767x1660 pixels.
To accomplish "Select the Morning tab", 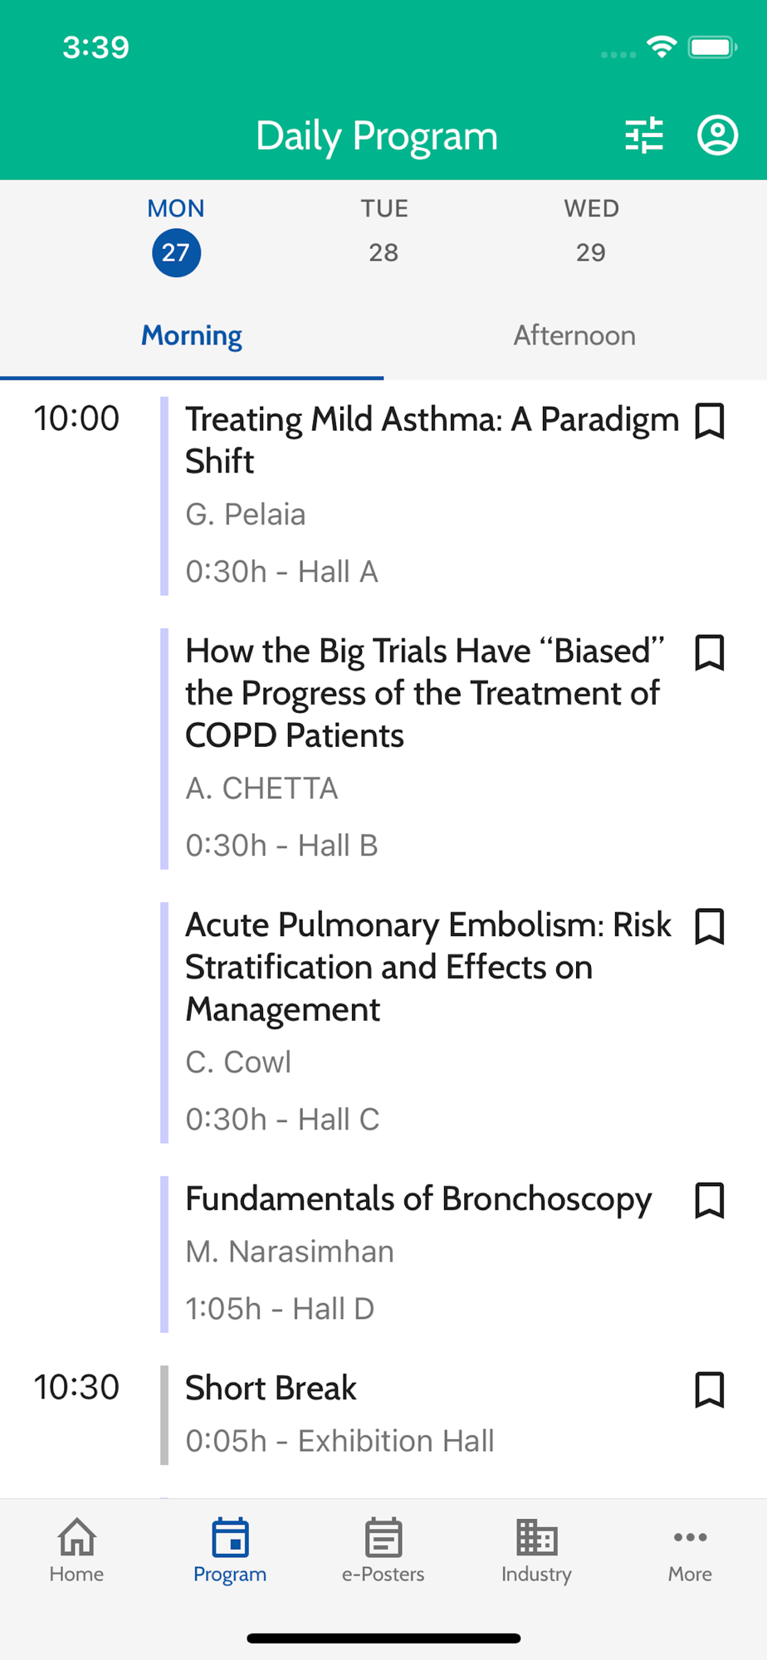I will 192,335.
